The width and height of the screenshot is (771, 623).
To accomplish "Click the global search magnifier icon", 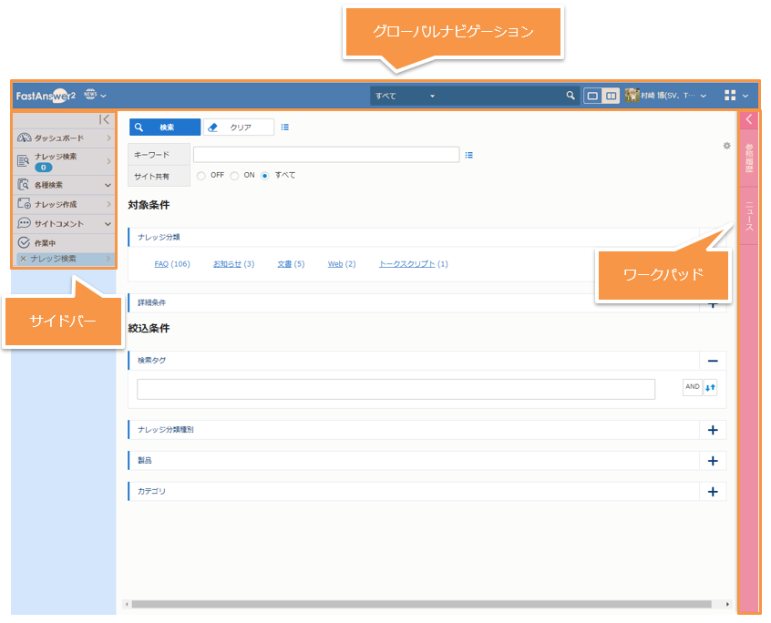I will [571, 96].
